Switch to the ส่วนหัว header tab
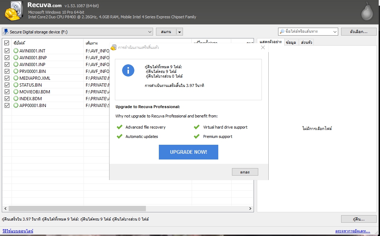 pyautogui.click(x=306, y=42)
